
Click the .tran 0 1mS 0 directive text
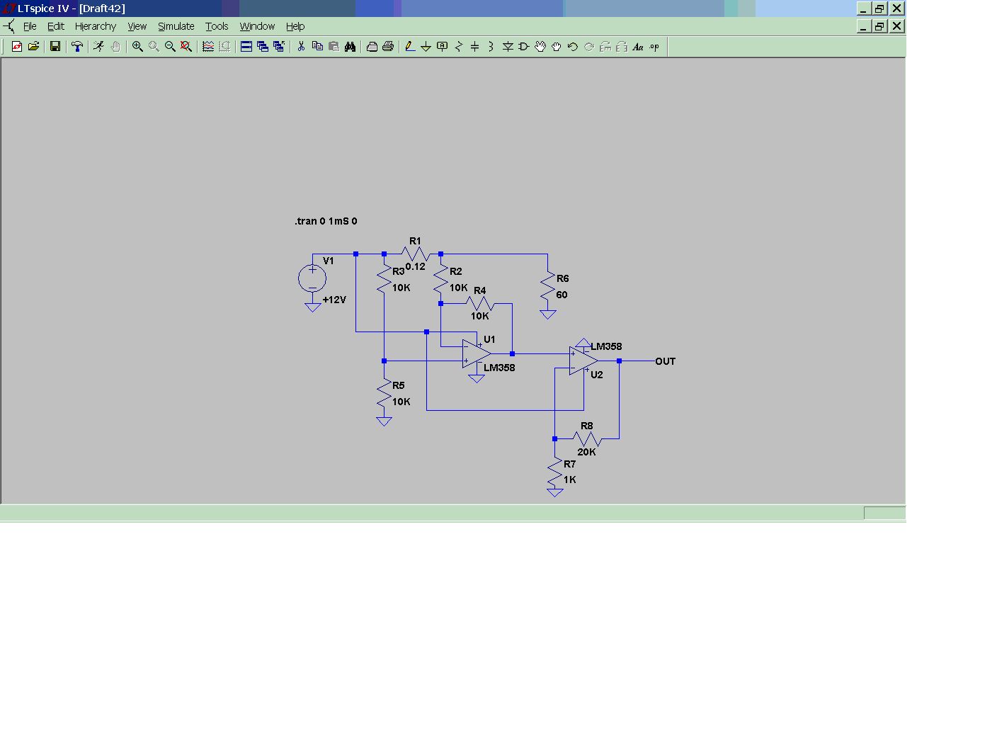pyautogui.click(x=326, y=221)
